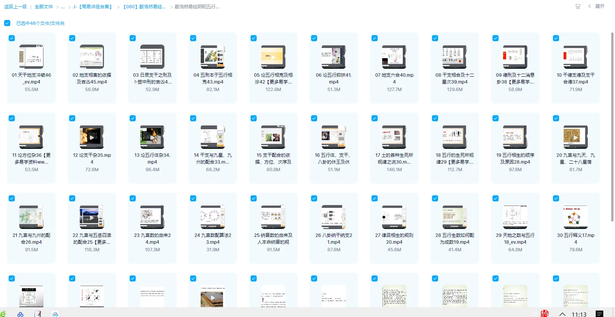Screen dimensions: 615x317
Task: Deselect the 10 干德支德及支干 file checkbox
Action: pos(556,38)
